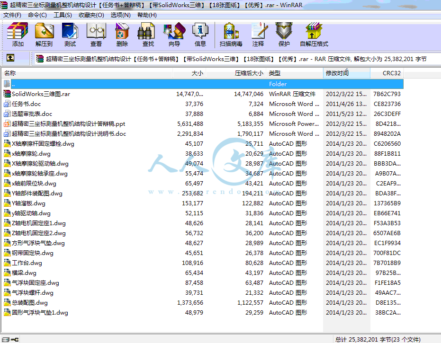Click the CRC32 value 7B62C793

click(x=387, y=94)
